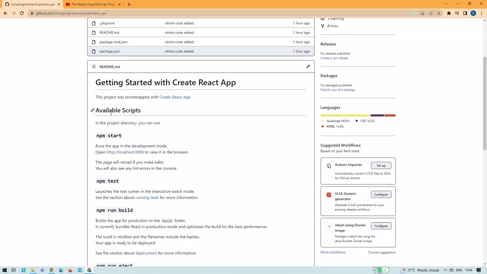Click the padlock site info icon
487x274 pixels.
click(x=32, y=13)
